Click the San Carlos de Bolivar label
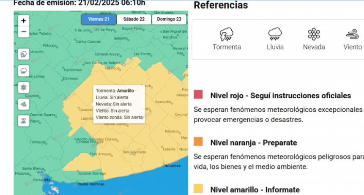The width and height of the screenshot is (364, 195). pos(102,63)
